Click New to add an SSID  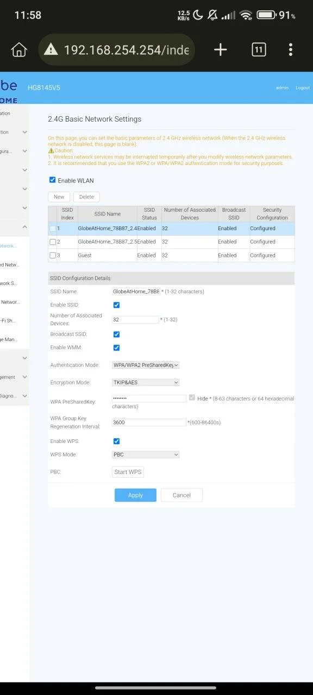[x=59, y=197]
